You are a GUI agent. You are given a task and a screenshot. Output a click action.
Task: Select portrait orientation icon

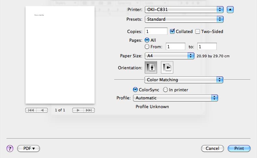click(x=151, y=67)
